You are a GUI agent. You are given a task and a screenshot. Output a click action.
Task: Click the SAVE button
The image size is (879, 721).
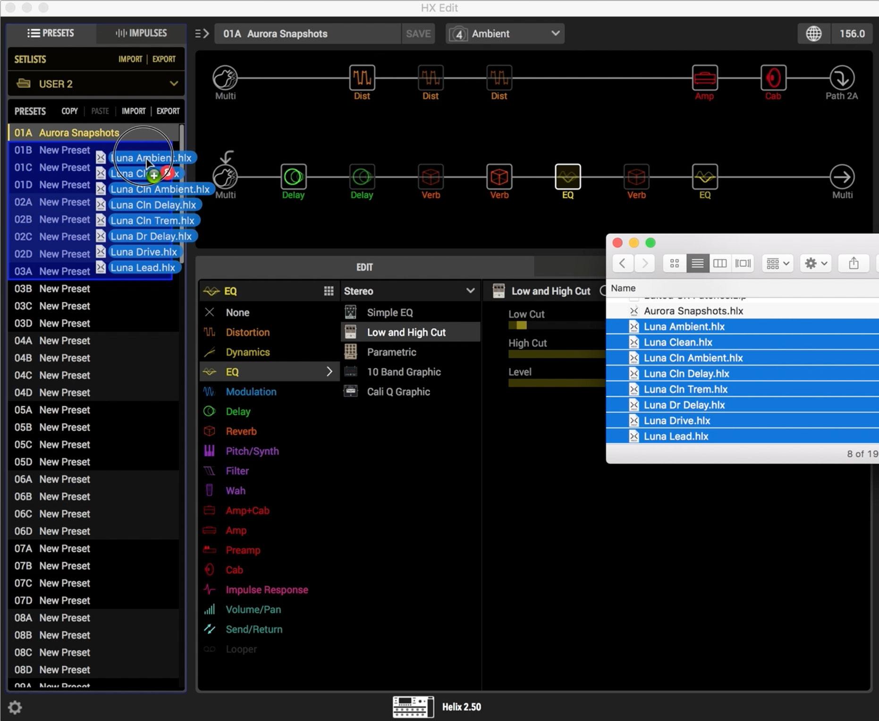(x=418, y=34)
